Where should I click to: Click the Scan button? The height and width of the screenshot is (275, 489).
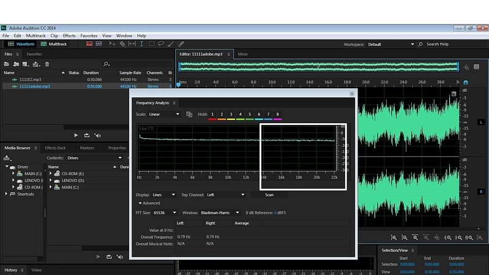point(269,195)
